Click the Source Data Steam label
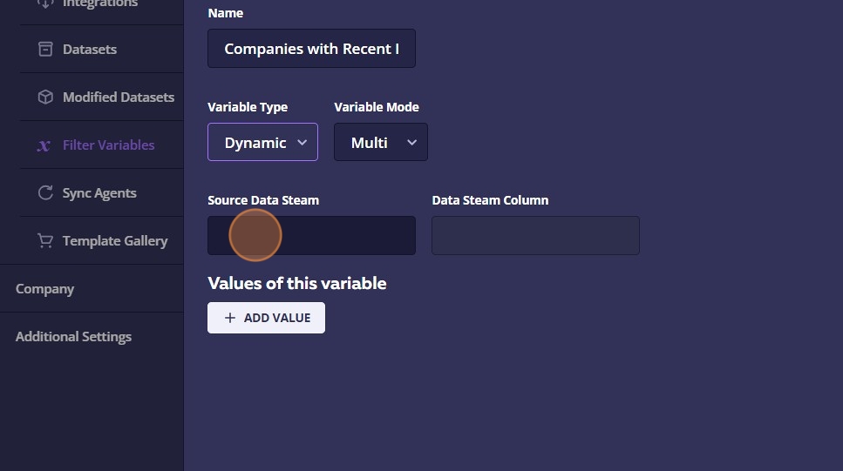 (263, 199)
